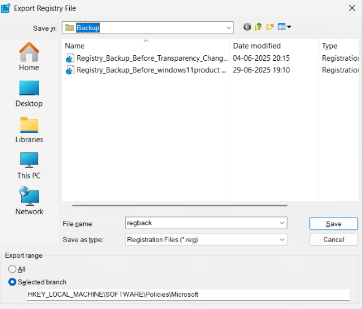363x309 pixels.
Task: Open the view menu dropdown arrow
Action: [289, 27]
